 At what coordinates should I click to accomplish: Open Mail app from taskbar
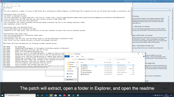pyautogui.click(x=60, y=95)
